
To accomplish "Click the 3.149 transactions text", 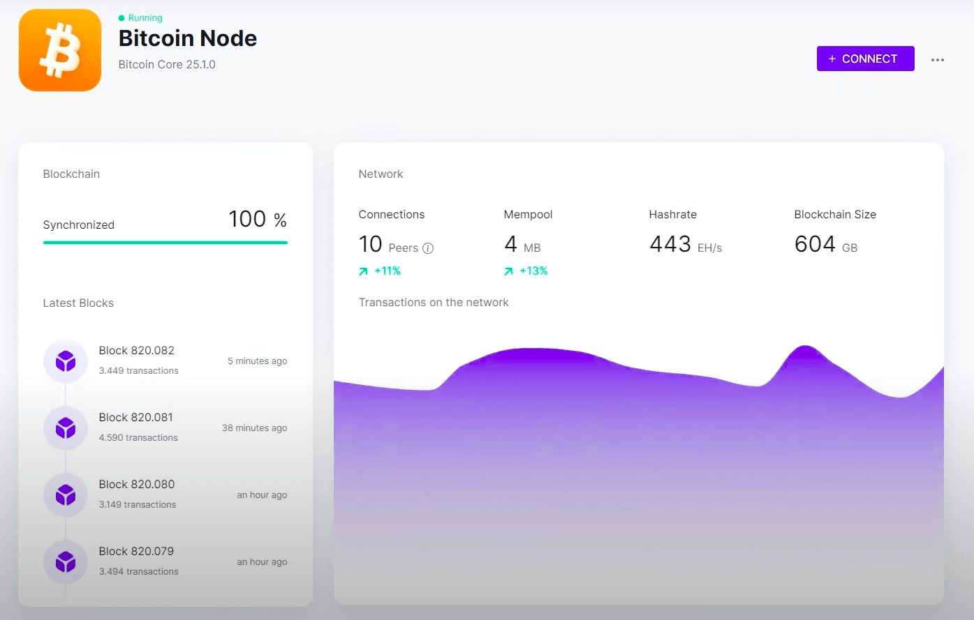I will [x=138, y=505].
